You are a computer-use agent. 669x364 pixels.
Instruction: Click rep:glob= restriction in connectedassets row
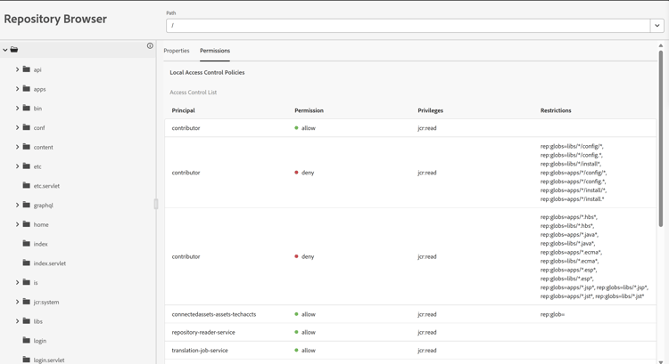(552, 315)
